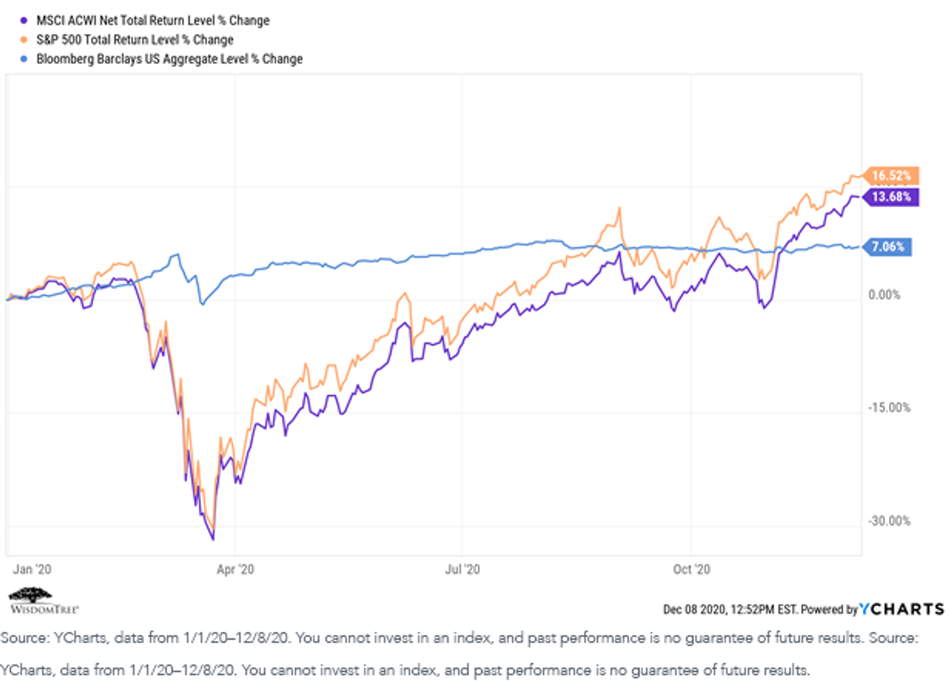Click the Apr '20 axis label

click(236, 569)
